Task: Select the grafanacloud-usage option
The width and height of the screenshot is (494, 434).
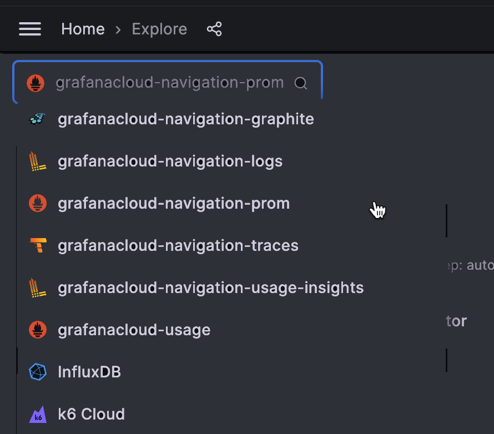Action: pos(134,330)
